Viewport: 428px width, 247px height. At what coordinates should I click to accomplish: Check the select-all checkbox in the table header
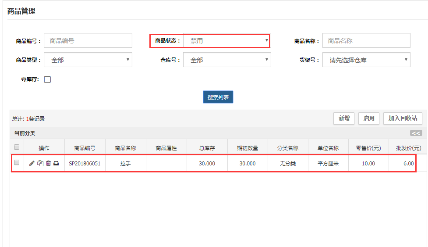pyautogui.click(x=17, y=147)
